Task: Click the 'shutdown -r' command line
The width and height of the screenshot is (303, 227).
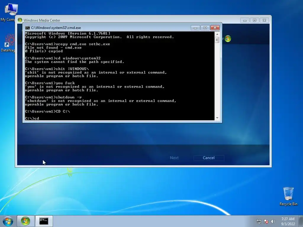Action: pos(53,97)
